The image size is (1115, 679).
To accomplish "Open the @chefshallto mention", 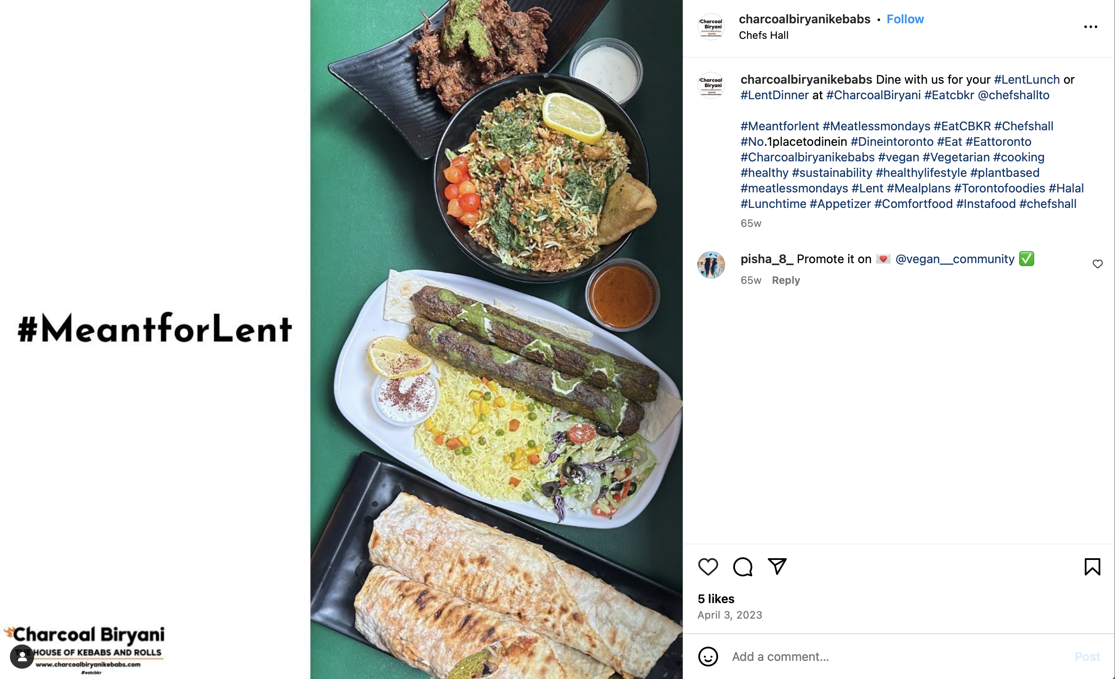I will tap(1013, 95).
